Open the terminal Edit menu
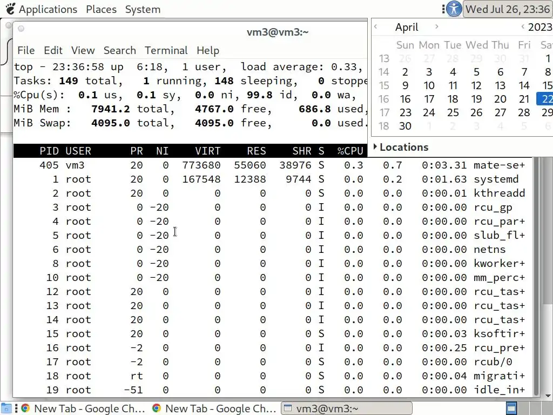The height and width of the screenshot is (415, 553). tap(53, 50)
